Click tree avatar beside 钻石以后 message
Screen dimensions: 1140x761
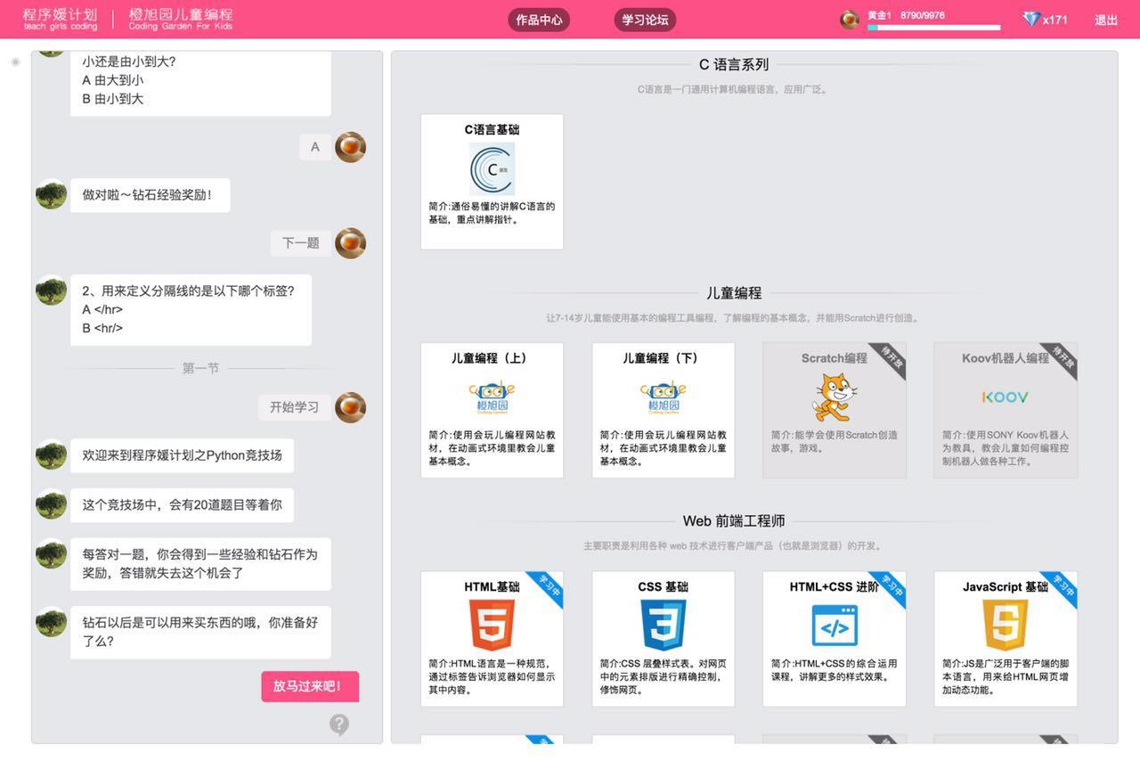tap(51, 622)
